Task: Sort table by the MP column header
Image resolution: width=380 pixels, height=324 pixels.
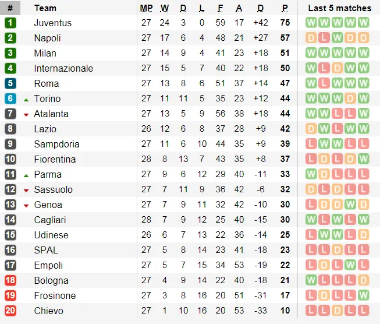Action: (x=146, y=8)
